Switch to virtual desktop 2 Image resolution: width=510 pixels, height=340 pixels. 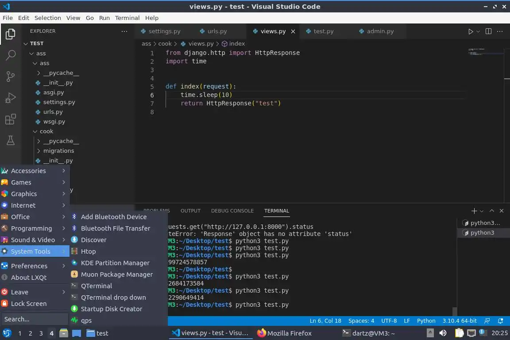pyautogui.click(x=30, y=333)
